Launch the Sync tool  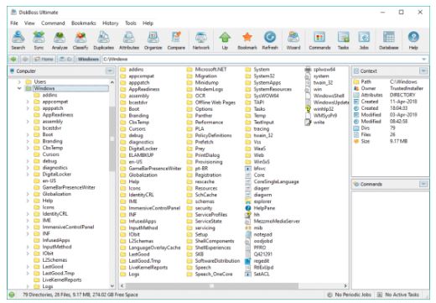click(39, 40)
